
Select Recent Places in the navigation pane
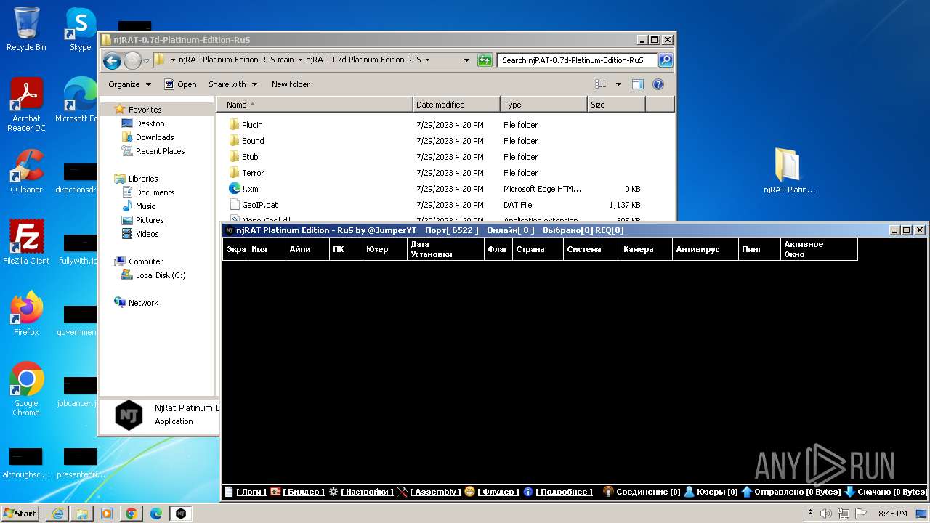[x=160, y=151]
